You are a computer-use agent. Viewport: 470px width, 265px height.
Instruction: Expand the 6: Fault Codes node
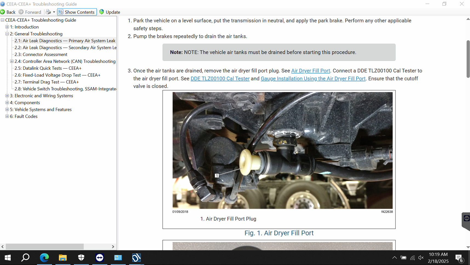point(7,116)
